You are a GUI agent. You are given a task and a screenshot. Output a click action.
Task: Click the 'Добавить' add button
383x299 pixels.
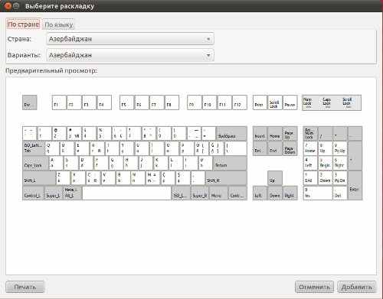pyautogui.click(x=357, y=287)
